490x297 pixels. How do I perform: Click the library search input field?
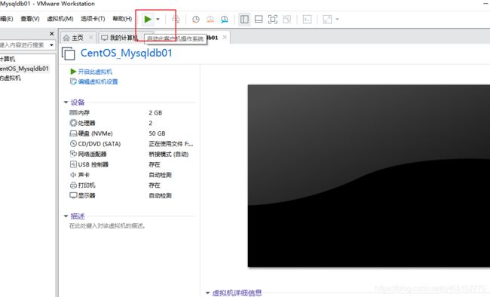(23, 45)
